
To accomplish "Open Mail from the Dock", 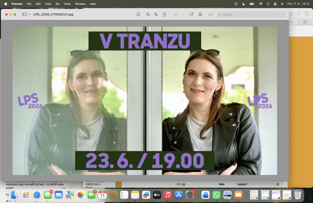I will click(59, 195).
